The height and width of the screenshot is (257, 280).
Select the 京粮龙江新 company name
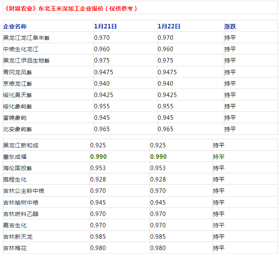(x=17, y=84)
